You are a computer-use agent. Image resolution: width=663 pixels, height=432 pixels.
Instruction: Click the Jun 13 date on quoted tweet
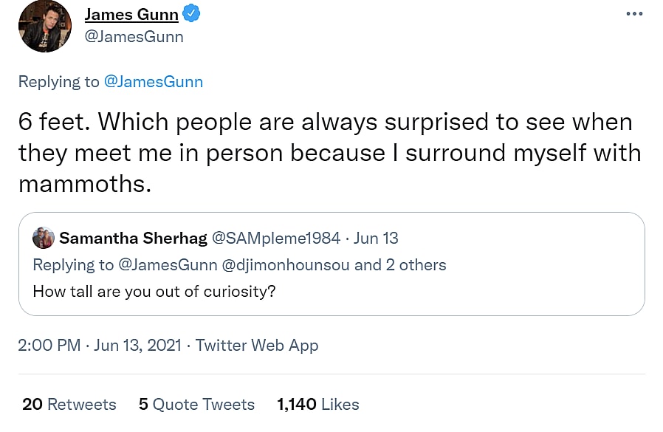(x=377, y=238)
